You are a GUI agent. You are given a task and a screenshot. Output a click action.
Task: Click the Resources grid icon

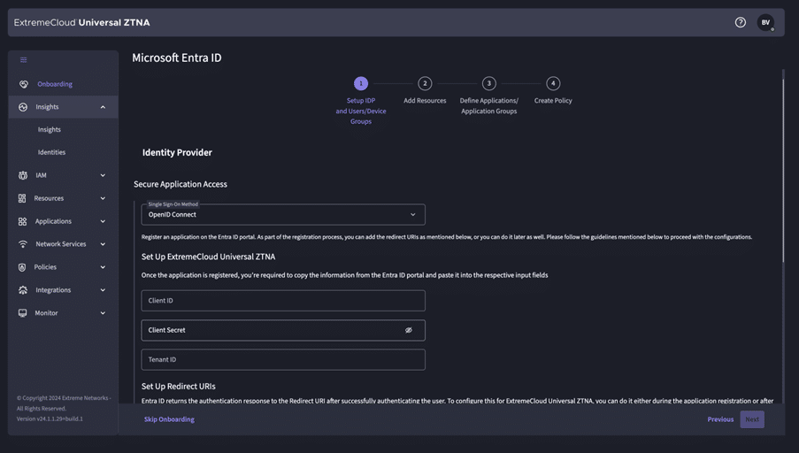pos(23,198)
